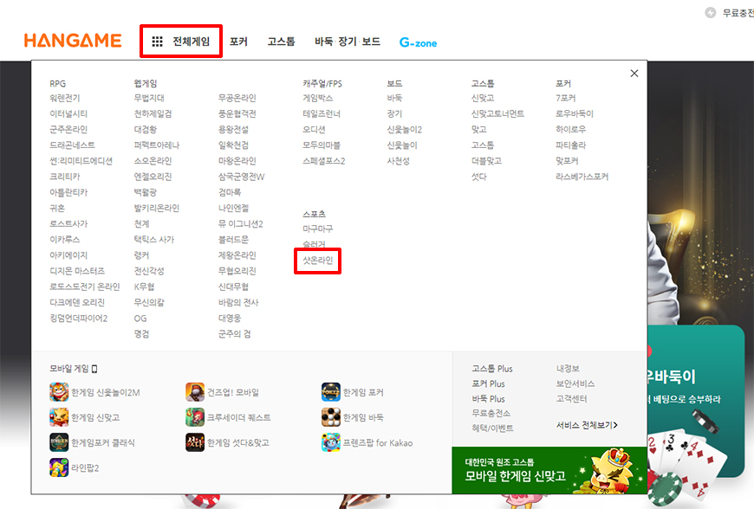Click the 전체게임 menu label
The image size is (754, 509).
tap(192, 42)
